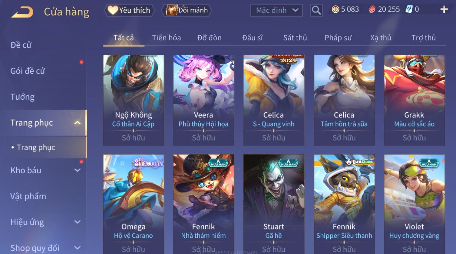
Task: Expand the Hiệu ứng sidebar section
Action: (78, 222)
